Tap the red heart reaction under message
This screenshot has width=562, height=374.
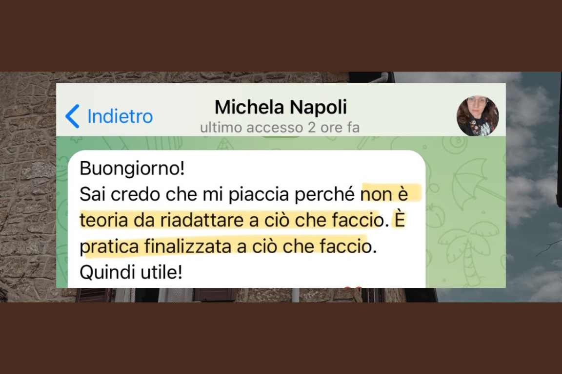pos(353,287)
